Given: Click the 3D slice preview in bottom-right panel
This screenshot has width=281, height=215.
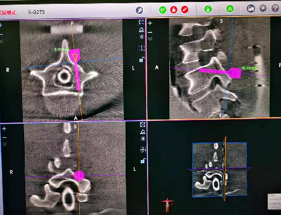Looking at the screenshot, I should click(219, 170).
